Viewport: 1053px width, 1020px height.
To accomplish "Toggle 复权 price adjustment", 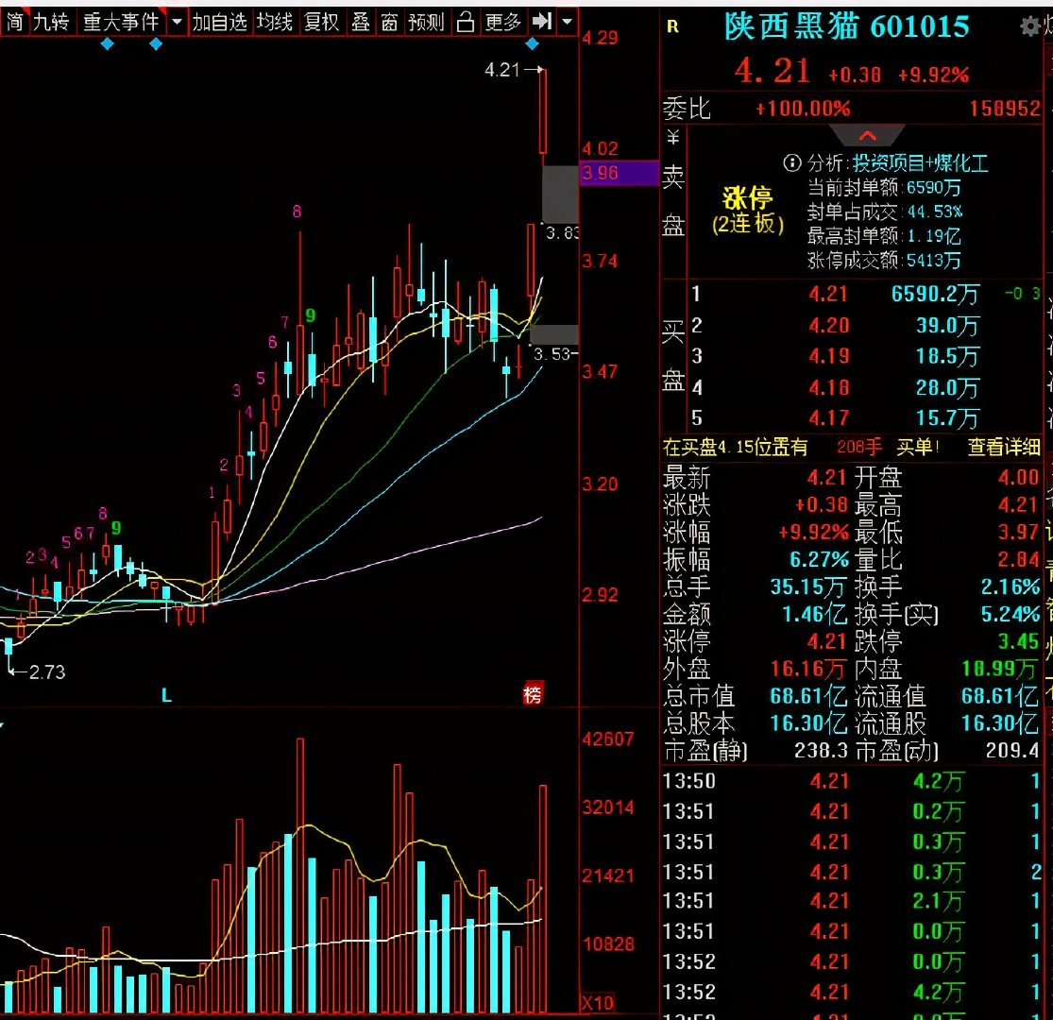I will click(321, 22).
